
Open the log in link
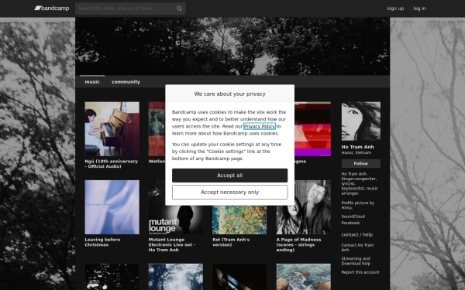tap(419, 9)
